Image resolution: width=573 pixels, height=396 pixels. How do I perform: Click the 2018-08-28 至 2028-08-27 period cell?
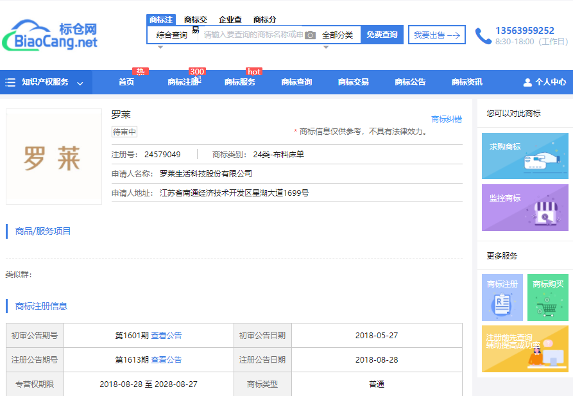coord(149,384)
